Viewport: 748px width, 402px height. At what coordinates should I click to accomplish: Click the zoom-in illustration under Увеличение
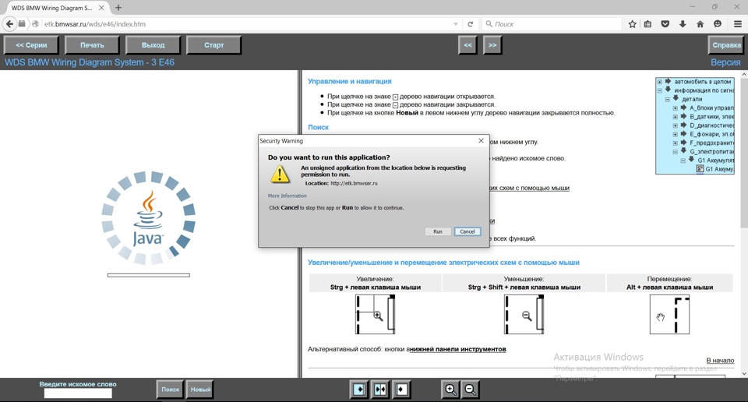click(x=375, y=314)
